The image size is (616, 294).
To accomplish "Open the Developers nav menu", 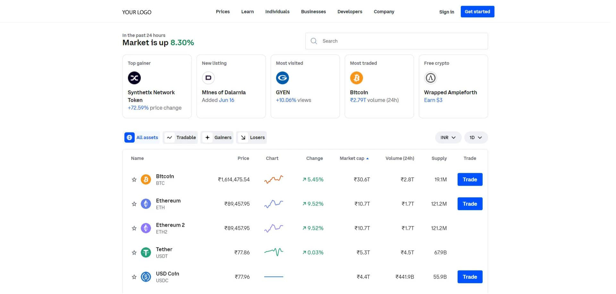I will [350, 12].
